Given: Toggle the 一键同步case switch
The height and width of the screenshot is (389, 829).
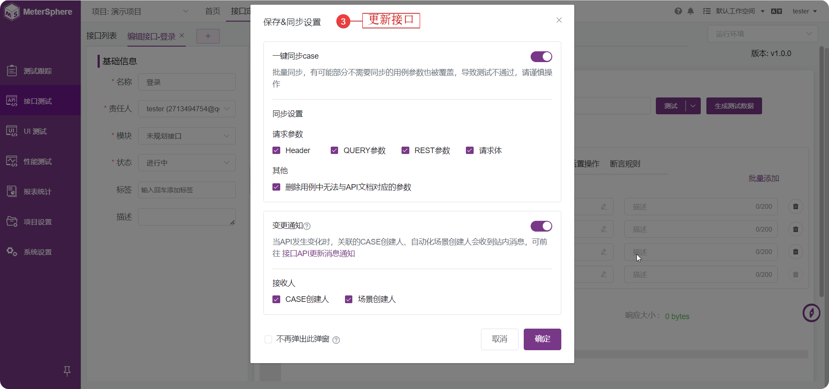Looking at the screenshot, I should point(541,56).
